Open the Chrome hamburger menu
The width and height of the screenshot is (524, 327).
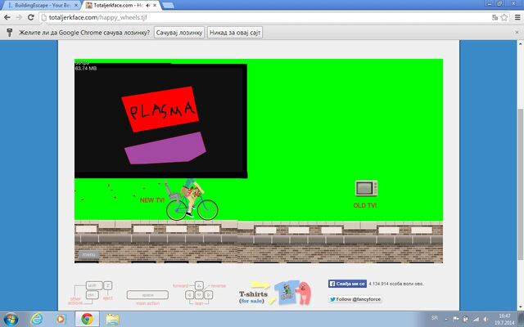tap(517, 17)
